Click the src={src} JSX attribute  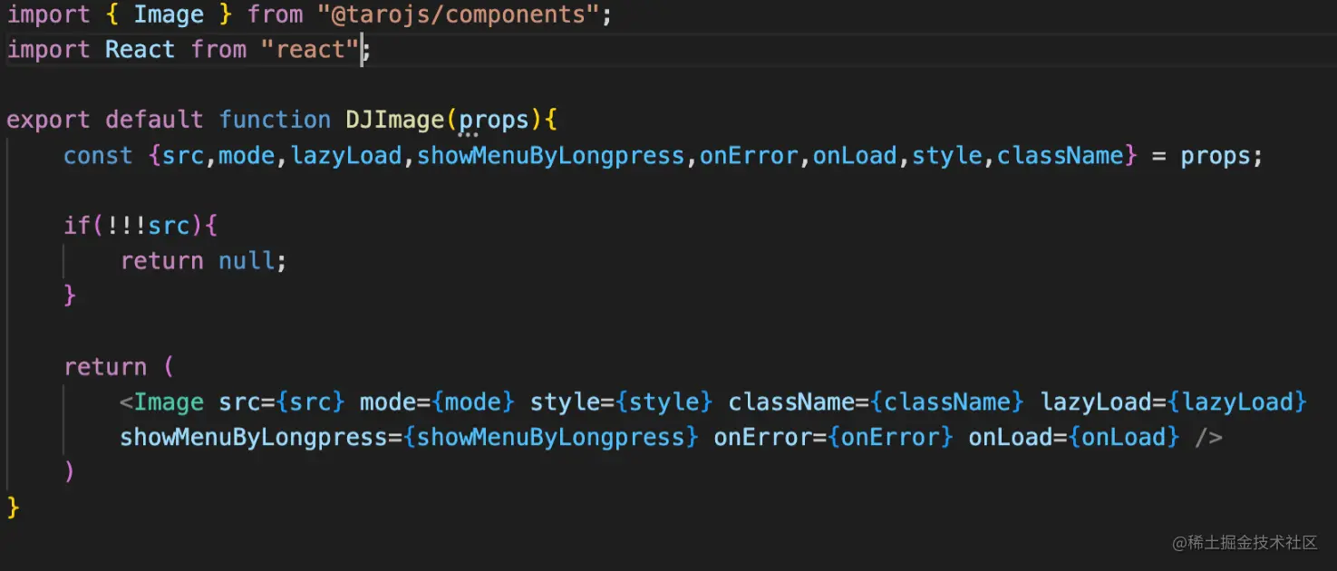[282, 402]
